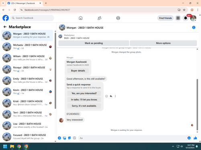Image resolution: width=201 pixels, height=150 pixels.
Task: Click the $920 - 2BED 1 BATH HOUSE listing
Action: pyautogui.click(x=77, y=38)
